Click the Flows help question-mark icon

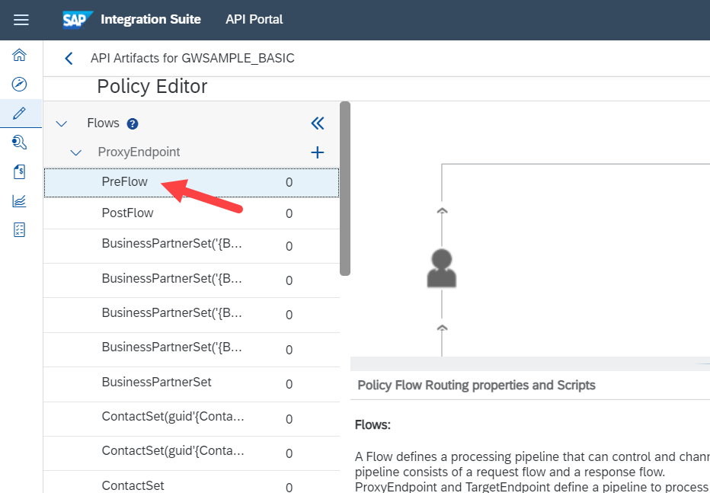coord(133,123)
